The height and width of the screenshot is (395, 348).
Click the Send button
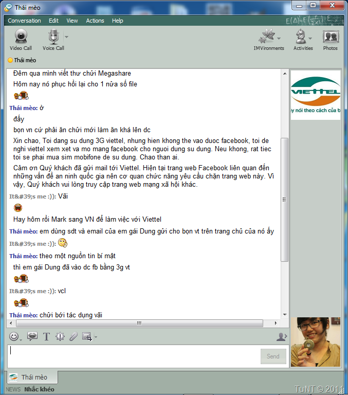[x=273, y=356]
